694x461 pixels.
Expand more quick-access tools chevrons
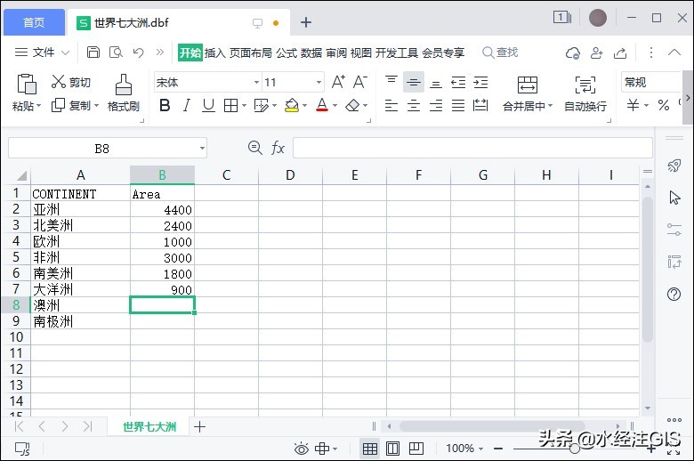tap(160, 53)
